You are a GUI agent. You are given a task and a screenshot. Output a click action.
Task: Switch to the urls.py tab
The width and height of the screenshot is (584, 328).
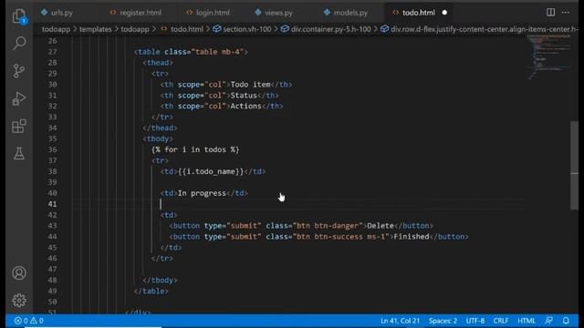pos(57,13)
